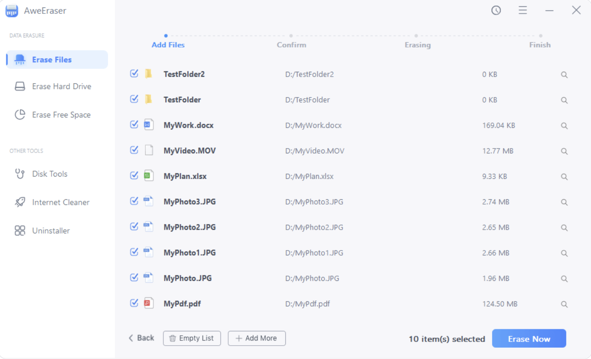Minimize the AweEraser window
The width and height of the screenshot is (591, 359).
pos(549,10)
